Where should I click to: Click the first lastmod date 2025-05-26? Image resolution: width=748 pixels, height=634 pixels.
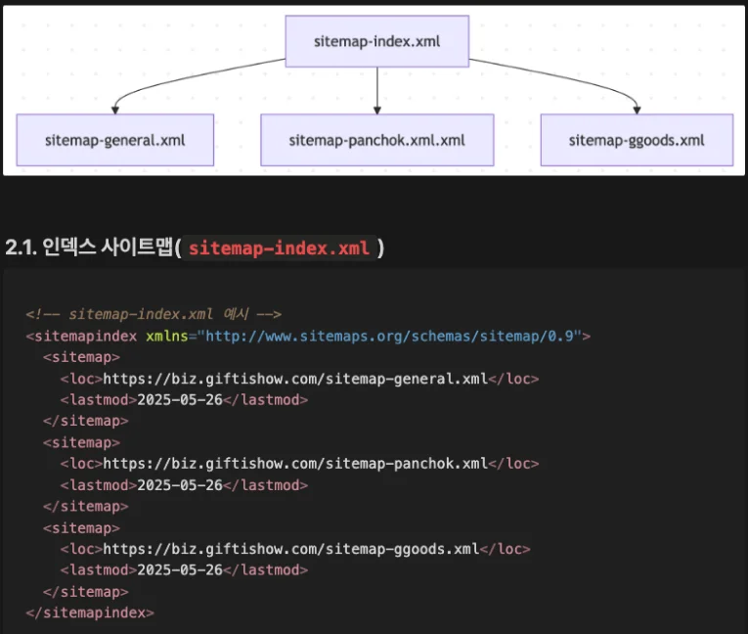180,399
